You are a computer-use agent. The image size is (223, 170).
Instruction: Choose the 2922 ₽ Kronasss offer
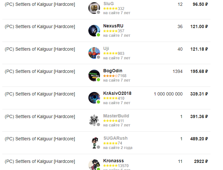pos(201,161)
